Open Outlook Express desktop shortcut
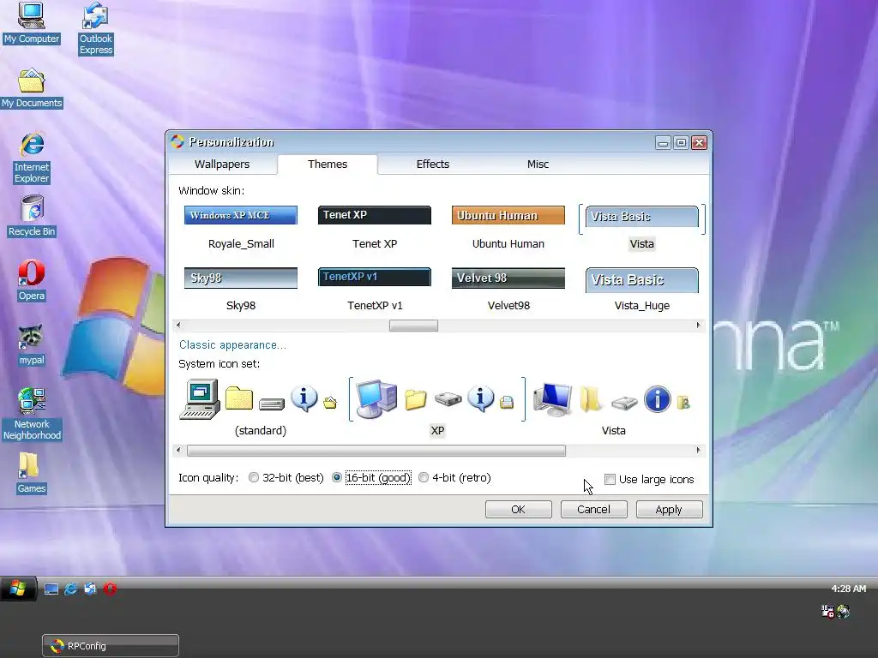 (96, 28)
